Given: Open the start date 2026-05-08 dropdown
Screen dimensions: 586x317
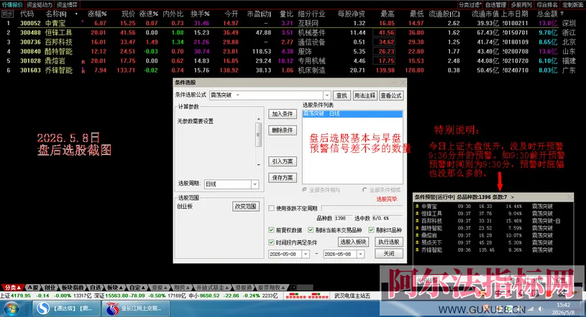Looking at the screenshot, I should pos(306,254).
